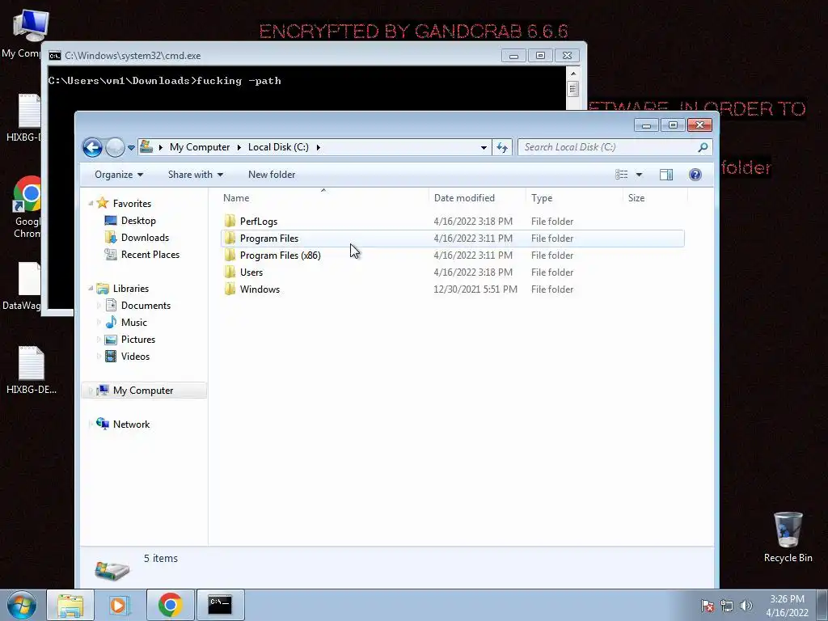Select the Users folder icon
This screenshot has height=621, width=828.
point(230,272)
